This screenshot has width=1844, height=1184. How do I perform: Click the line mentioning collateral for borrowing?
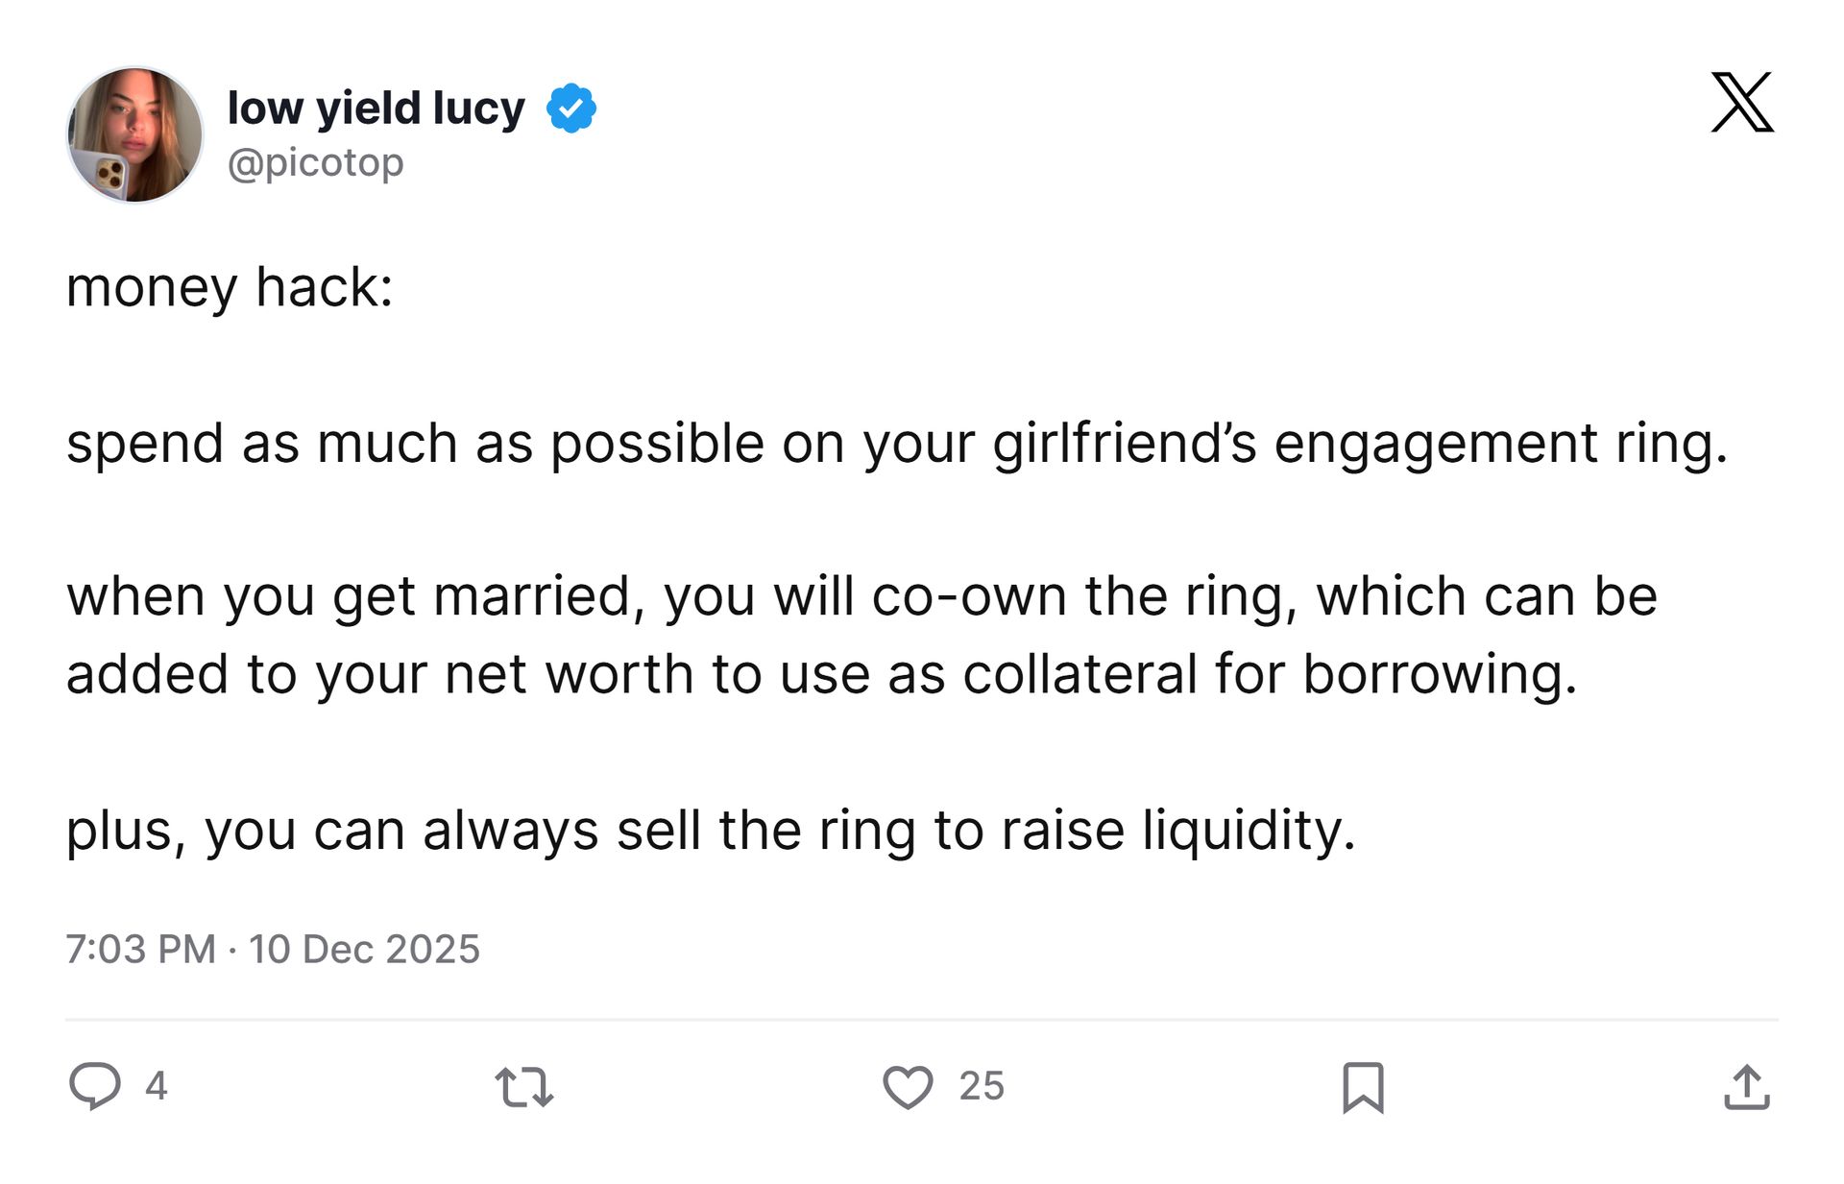822,674
